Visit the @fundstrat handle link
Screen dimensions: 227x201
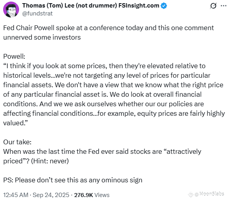pos(37,13)
